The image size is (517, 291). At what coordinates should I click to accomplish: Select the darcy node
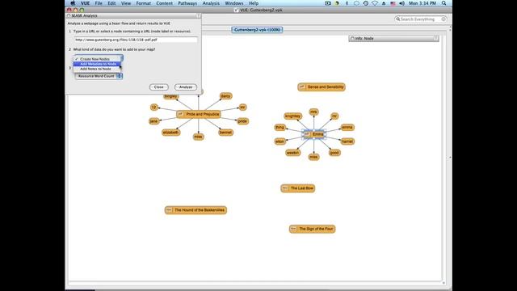coord(225,96)
